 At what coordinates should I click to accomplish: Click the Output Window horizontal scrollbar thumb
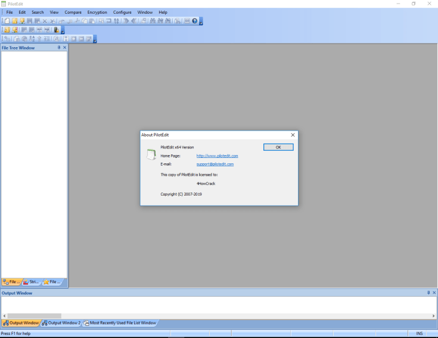35,316
